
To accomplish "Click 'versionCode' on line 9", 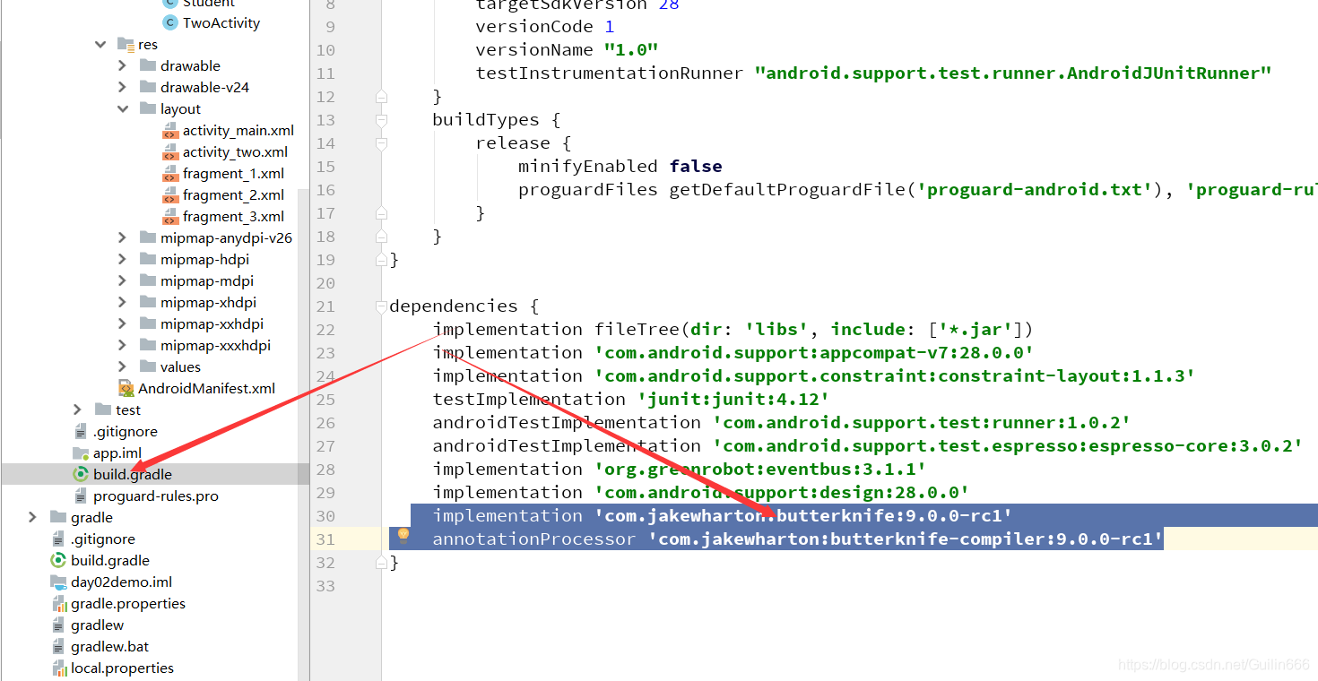I will pyautogui.click(x=534, y=27).
